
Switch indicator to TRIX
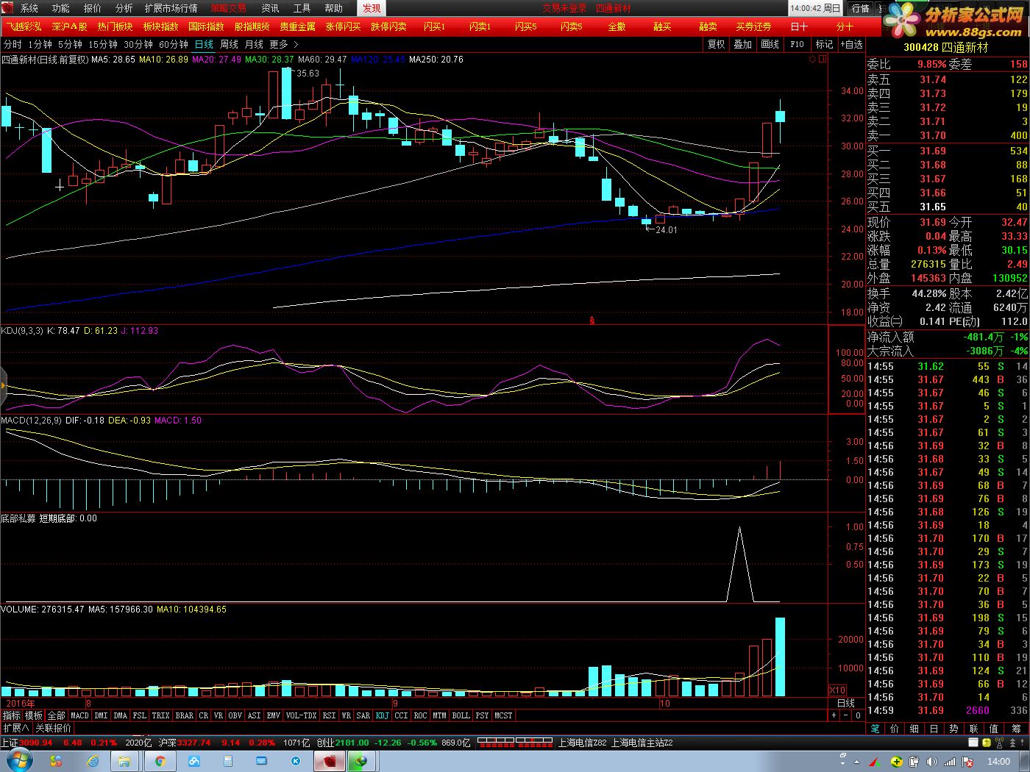(x=160, y=715)
